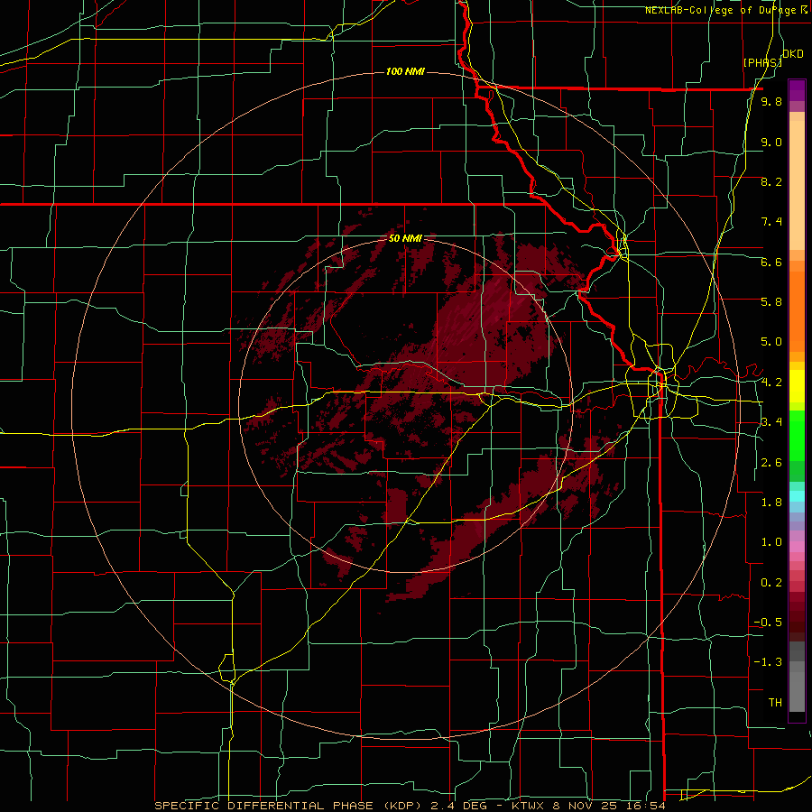
Task: Click the 100 NMI range ring label
Action: click(x=405, y=71)
